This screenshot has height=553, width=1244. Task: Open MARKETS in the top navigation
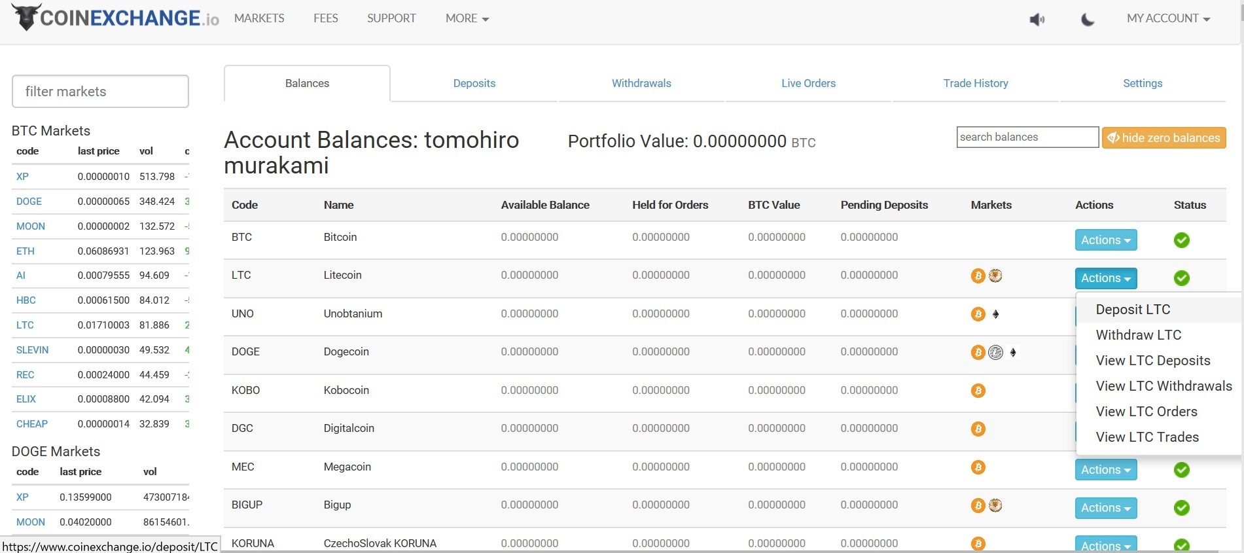259,18
